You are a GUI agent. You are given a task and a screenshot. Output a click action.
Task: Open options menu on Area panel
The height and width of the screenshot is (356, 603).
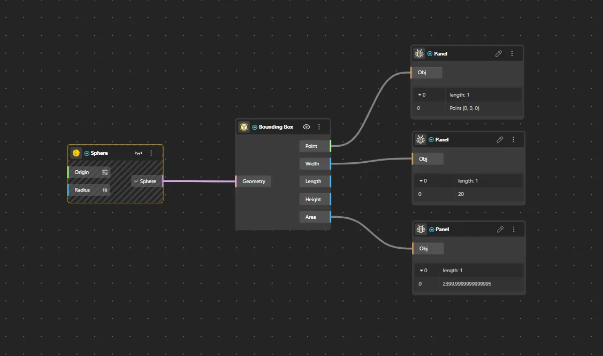pos(514,230)
